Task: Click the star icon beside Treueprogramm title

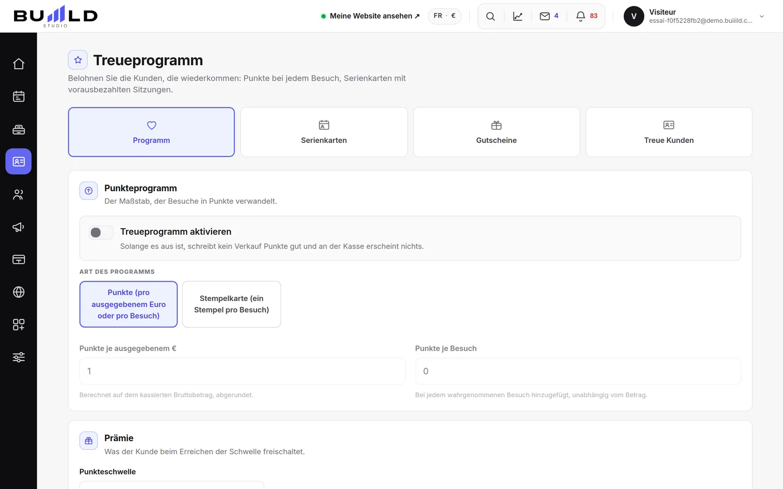Action: click(78, 60)
